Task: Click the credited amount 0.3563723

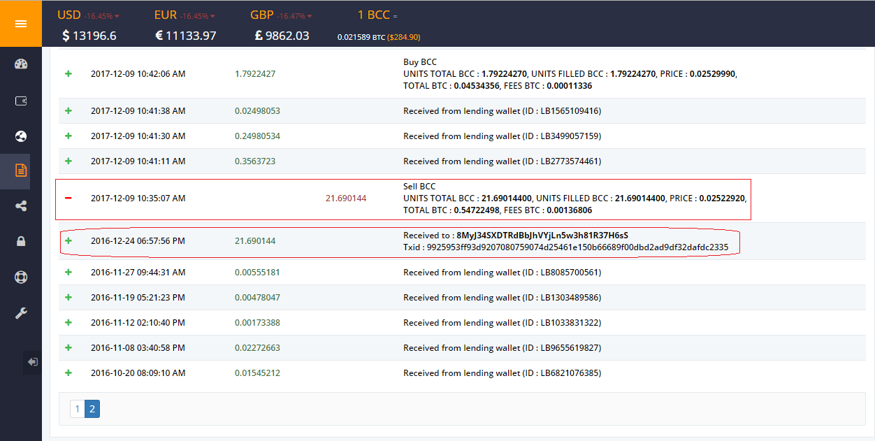Action: pos(255,161)
